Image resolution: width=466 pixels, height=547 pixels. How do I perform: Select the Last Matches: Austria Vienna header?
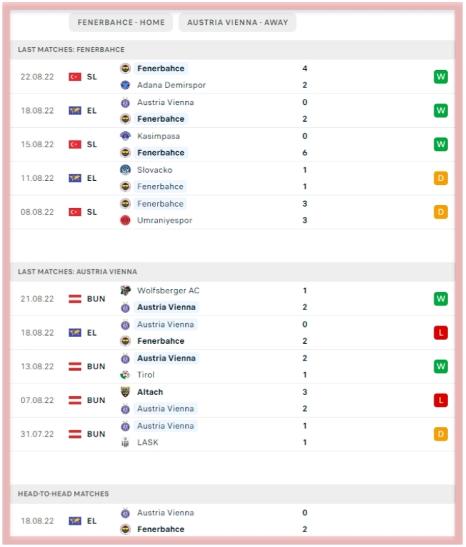232,272
